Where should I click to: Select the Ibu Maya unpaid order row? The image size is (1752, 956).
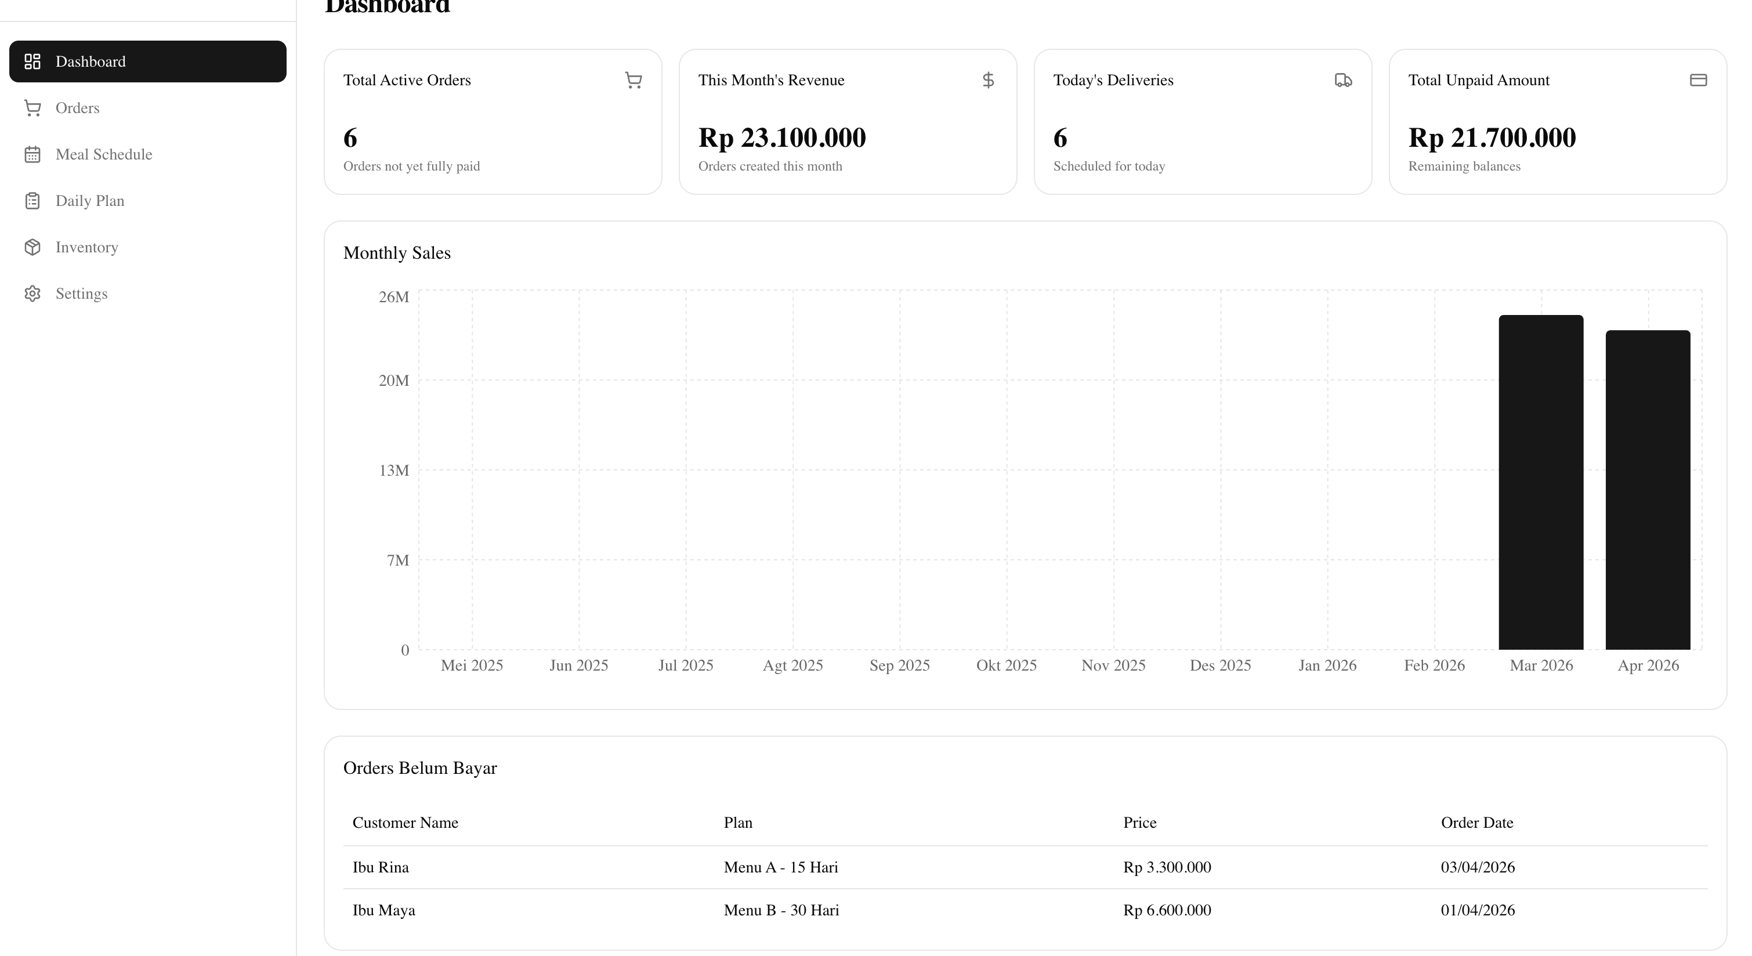tap(816, 910)
